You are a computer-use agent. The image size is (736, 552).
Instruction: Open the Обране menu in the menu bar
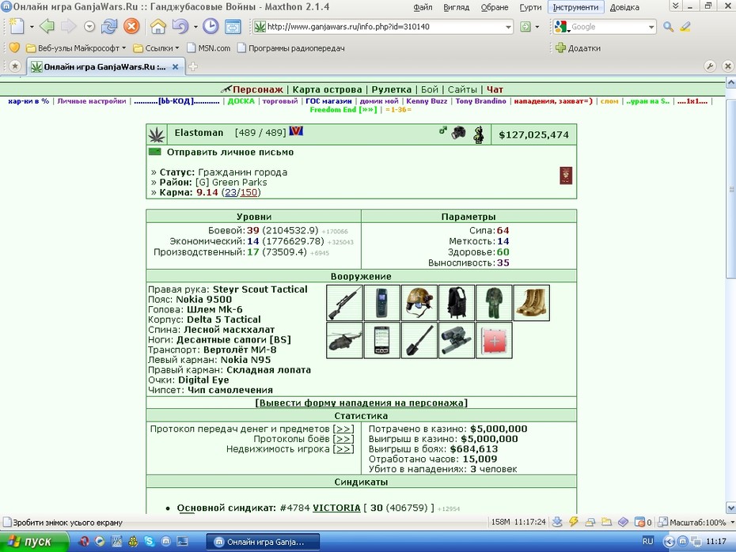point(495,7)
